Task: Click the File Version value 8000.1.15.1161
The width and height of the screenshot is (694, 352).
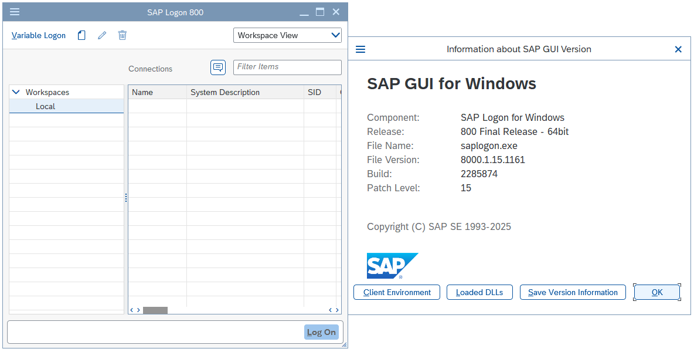Action: pos(492,160)
